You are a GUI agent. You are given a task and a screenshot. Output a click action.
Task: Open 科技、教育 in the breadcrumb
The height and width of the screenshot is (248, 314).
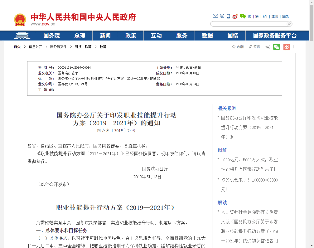(x=83, y=47)
